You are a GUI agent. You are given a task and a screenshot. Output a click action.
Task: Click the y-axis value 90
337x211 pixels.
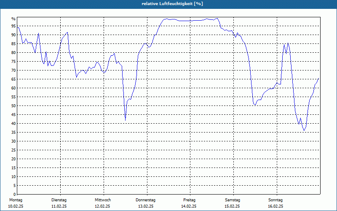point(13,35)
